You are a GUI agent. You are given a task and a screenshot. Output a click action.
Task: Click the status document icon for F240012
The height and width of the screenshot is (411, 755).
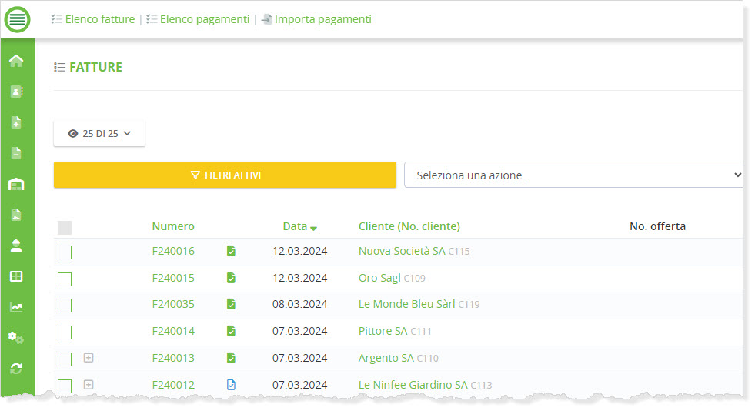231,385
